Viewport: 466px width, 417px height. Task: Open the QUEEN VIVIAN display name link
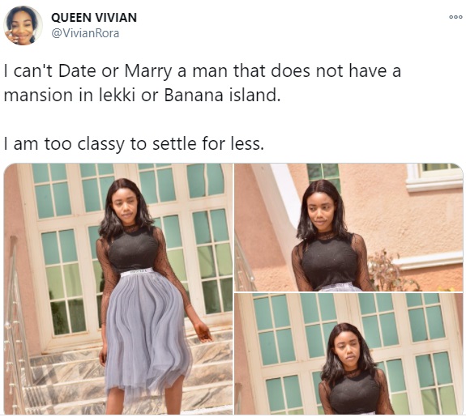point(94,18)
